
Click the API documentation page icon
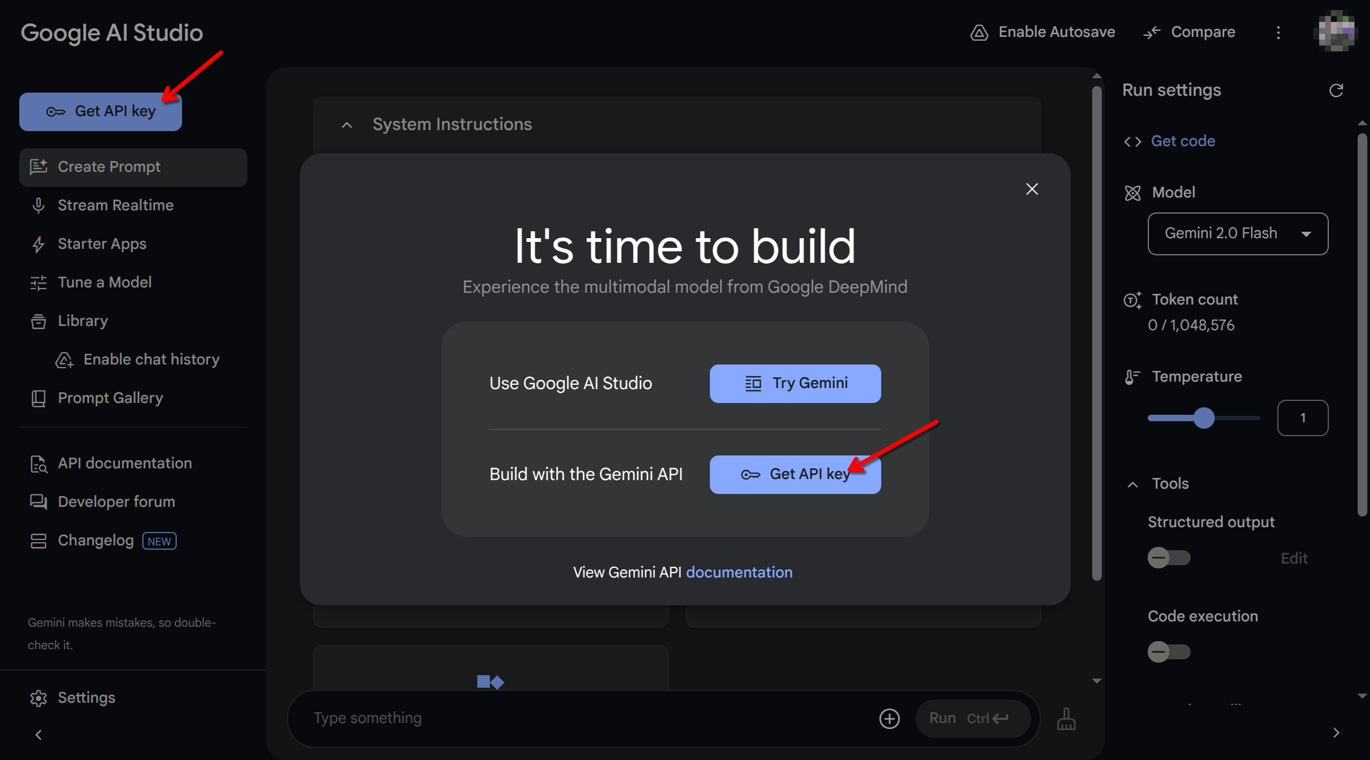[x=39, y=464]
